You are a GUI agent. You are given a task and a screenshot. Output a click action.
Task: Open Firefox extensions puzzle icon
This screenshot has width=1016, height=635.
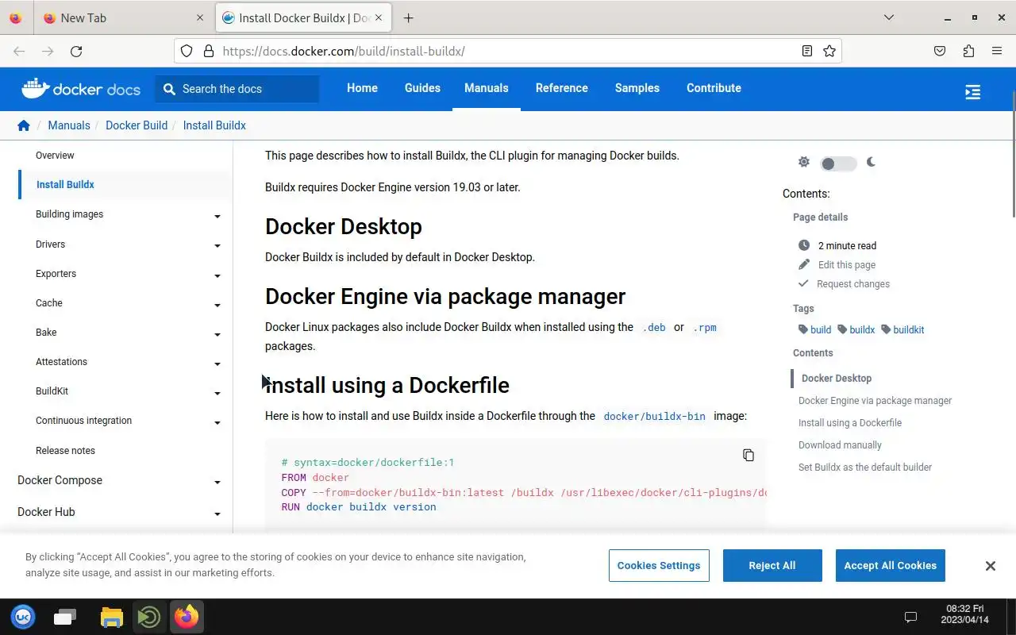[x=968, y=51]
